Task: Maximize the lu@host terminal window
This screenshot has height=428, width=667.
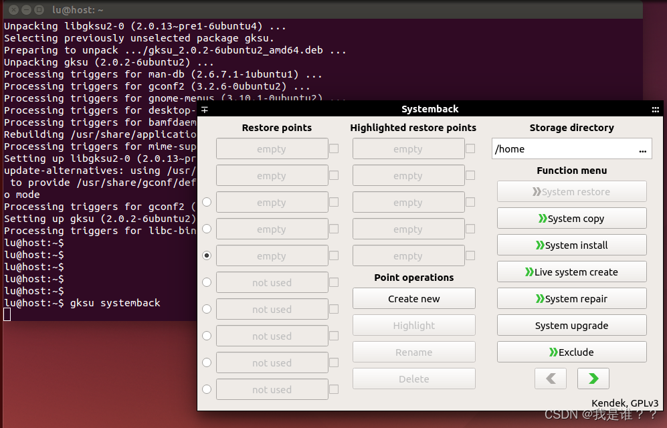Action: [x=39, y=9]
